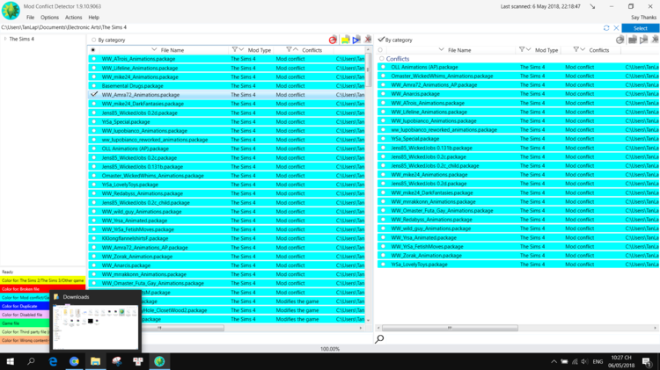Click the Conflicts filter funnel in left list
The image size is (660, 370).
[x=289, y=49]
